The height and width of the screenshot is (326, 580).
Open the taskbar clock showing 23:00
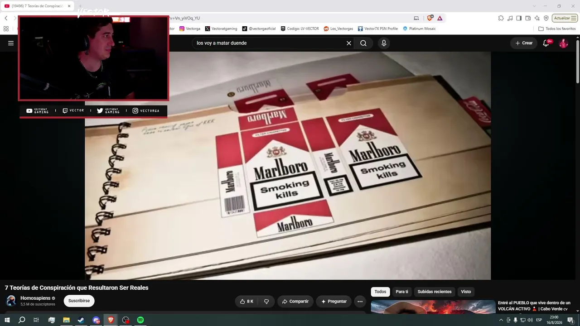[x=554, y=320]
